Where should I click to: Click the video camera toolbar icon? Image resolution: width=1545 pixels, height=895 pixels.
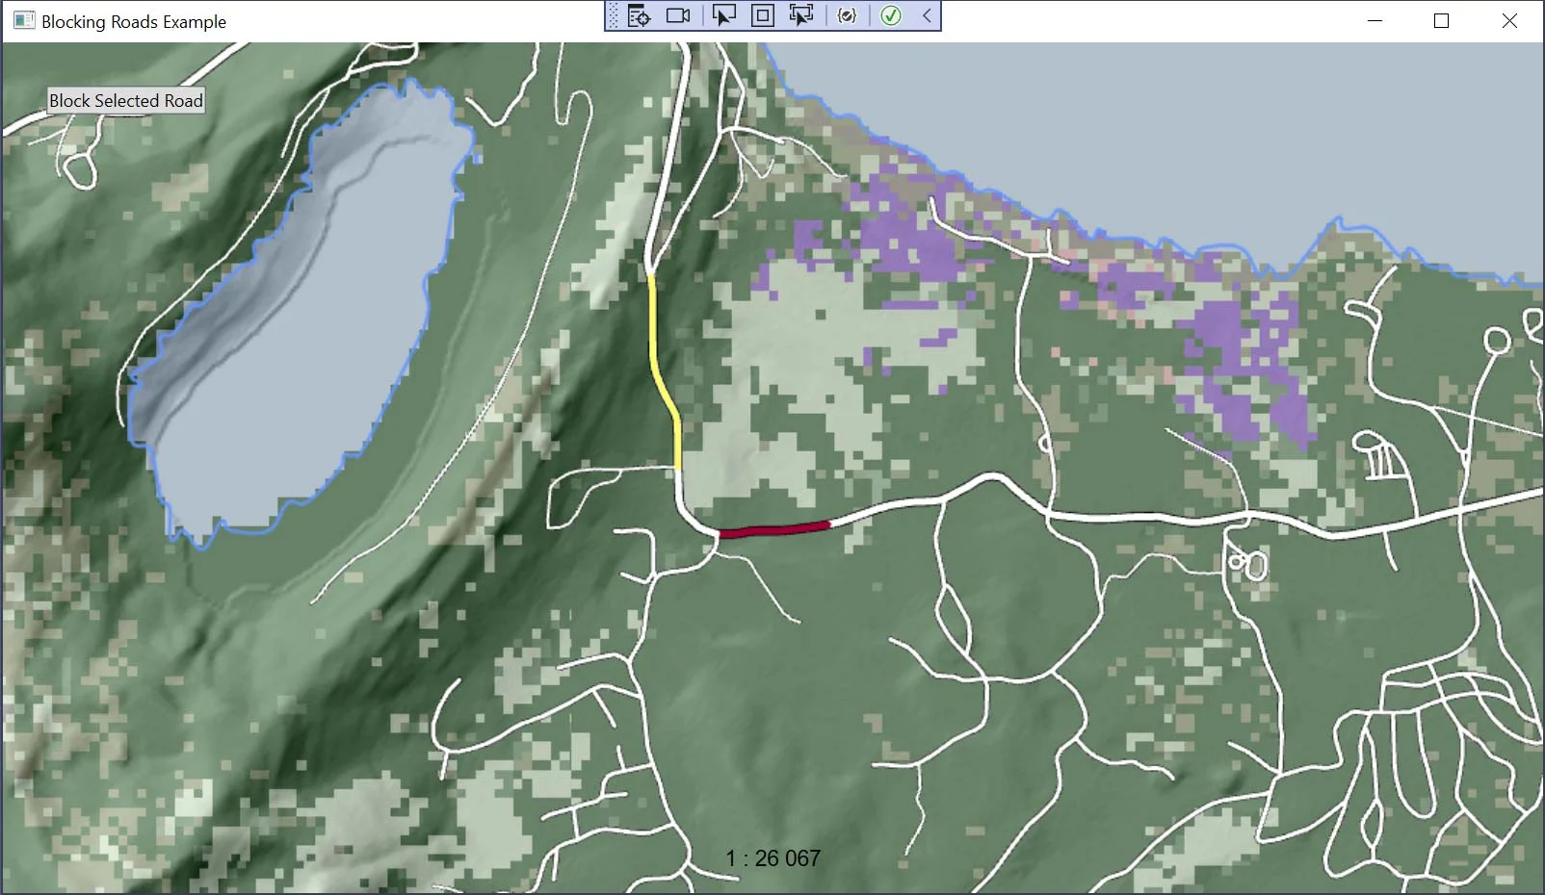coord(678,15)
